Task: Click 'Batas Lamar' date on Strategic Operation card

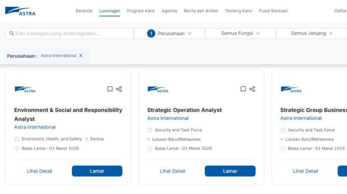Action: coord(183,149)
